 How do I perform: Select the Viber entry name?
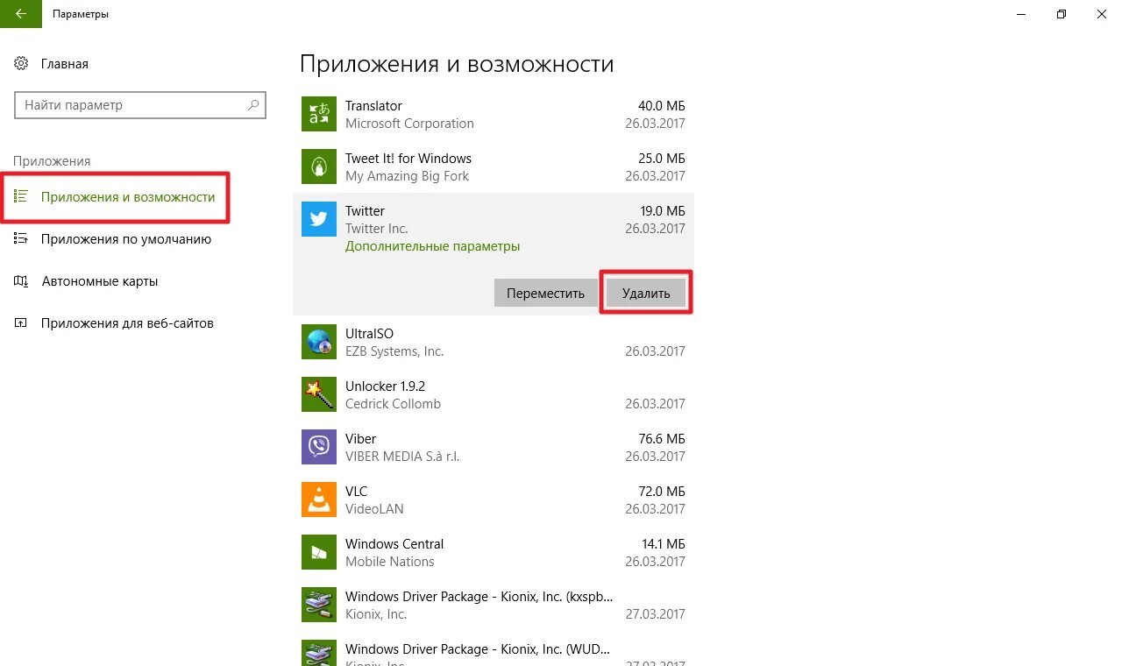[360, 439]
